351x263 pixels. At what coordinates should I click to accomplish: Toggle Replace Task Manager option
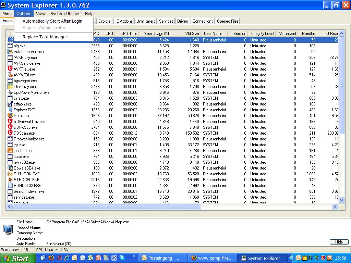click(45, 37)
